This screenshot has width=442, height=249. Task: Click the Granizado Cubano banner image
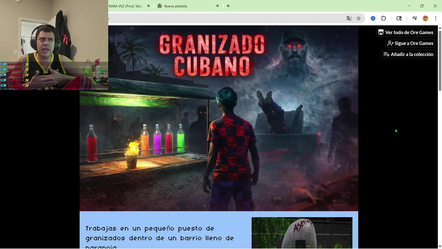point(219,118)
